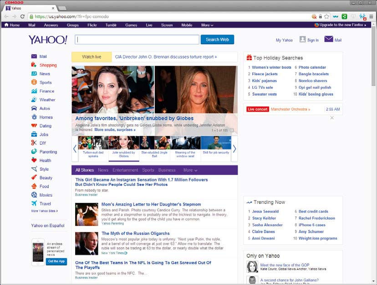Show next carousel stories with right chevron
The width and height of the screenshot is (377, 285).
click(x=234, y=148)
